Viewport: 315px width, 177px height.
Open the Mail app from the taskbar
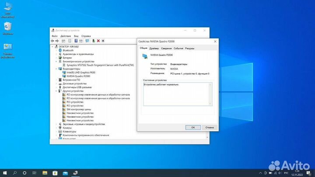(65, 173)
